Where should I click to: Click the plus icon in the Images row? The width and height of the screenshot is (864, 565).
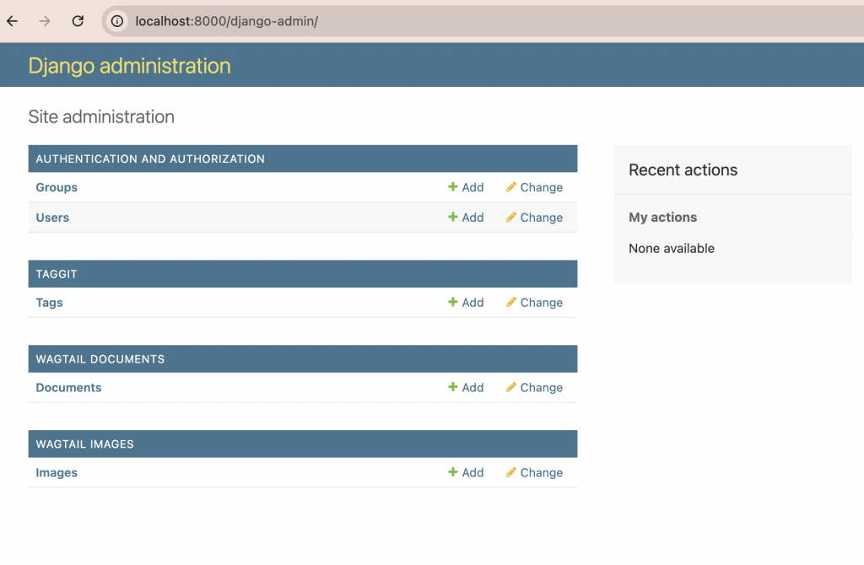453,472
